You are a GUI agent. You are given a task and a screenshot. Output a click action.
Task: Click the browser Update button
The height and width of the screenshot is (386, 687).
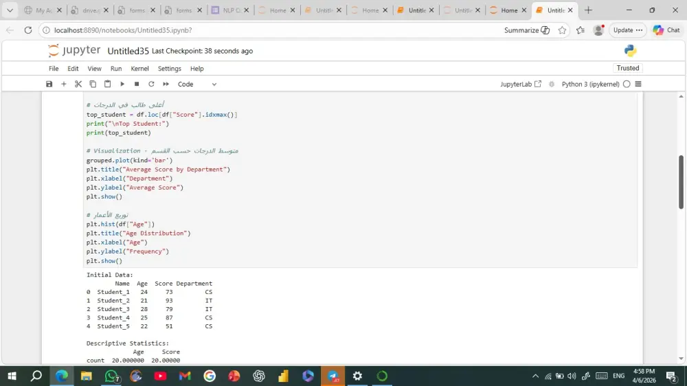627,30
